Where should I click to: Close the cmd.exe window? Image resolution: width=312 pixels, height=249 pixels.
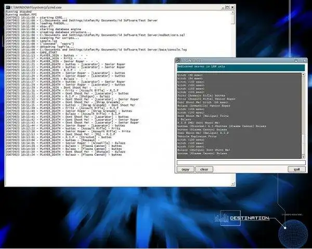pyautogui.click(x=232, y=7)
